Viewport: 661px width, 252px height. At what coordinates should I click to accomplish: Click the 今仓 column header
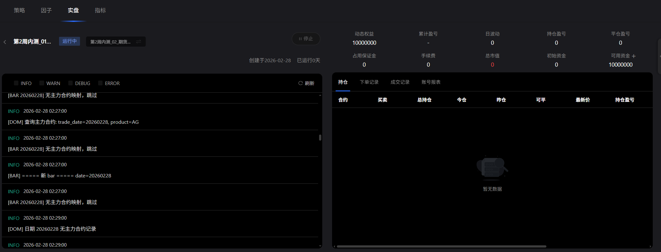462,100
